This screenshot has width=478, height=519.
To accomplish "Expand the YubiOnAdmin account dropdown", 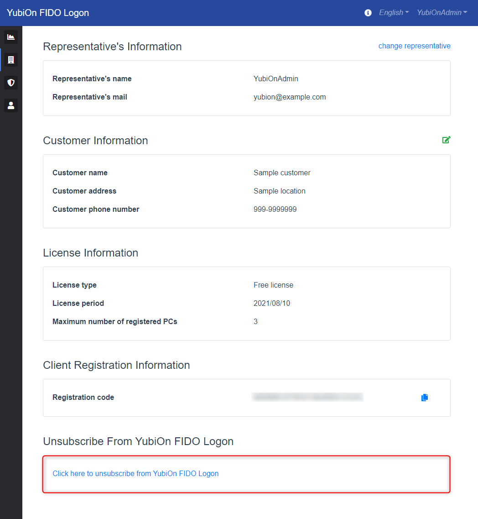I will click(x=442, y=13).
